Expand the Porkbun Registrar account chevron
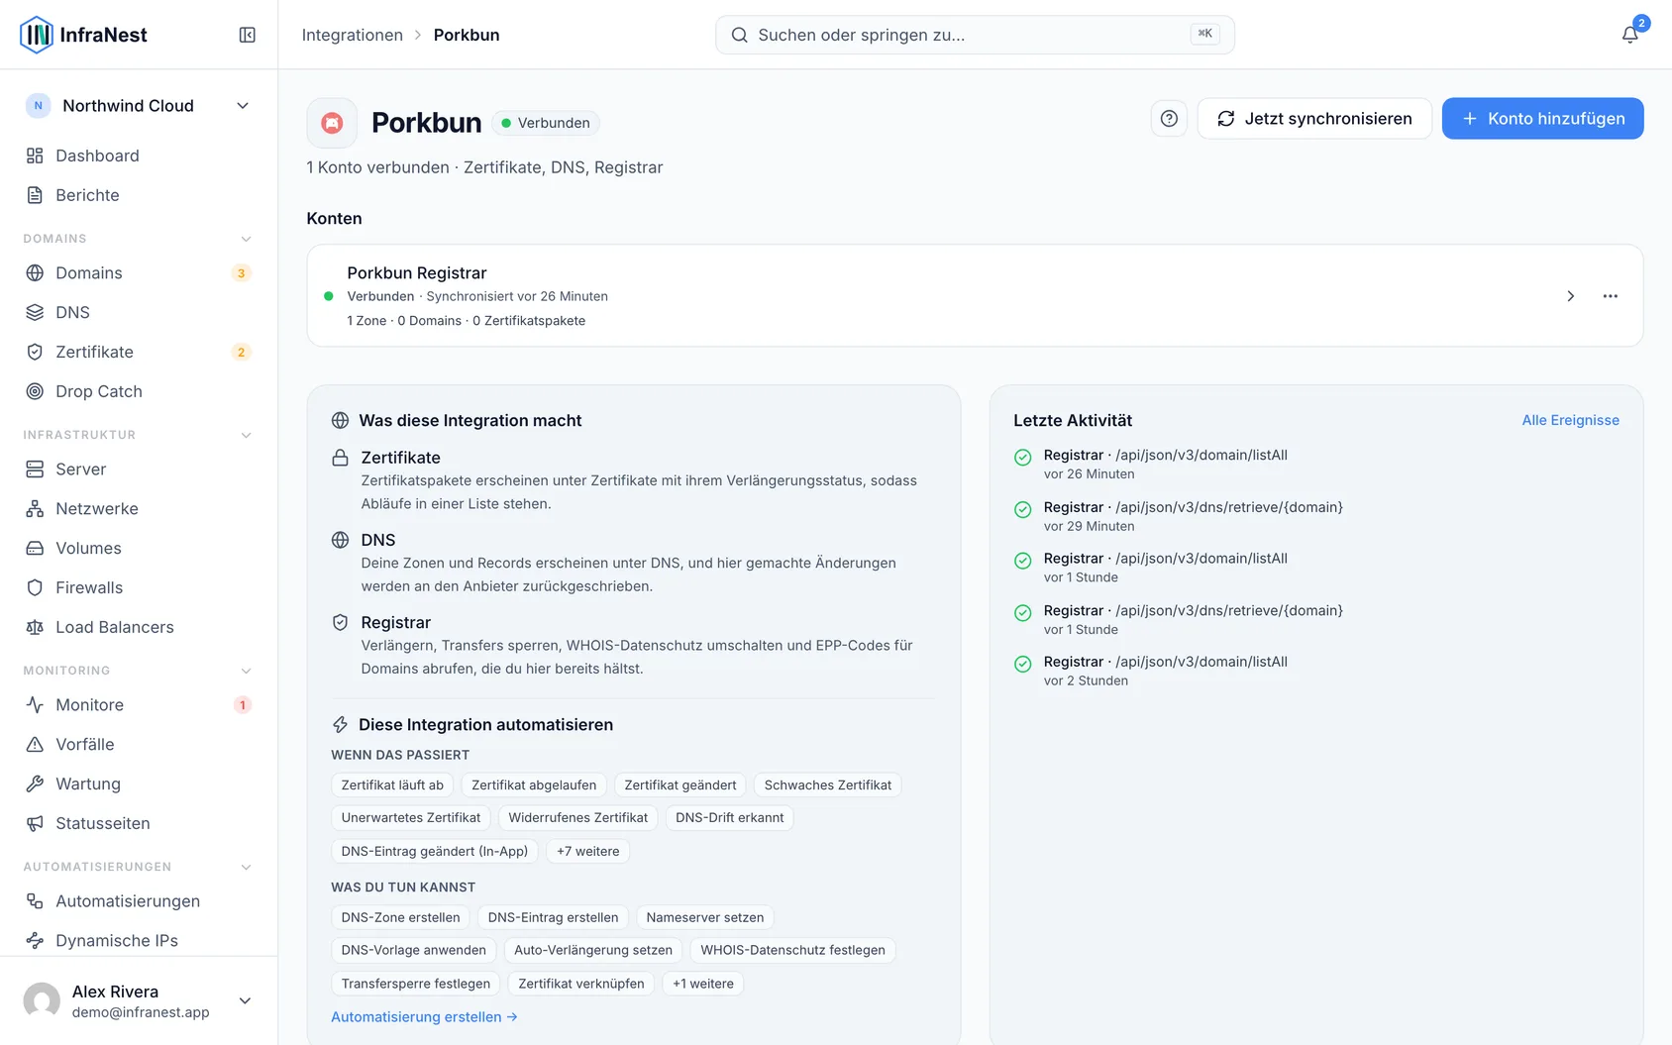 tap(1570, 296)
